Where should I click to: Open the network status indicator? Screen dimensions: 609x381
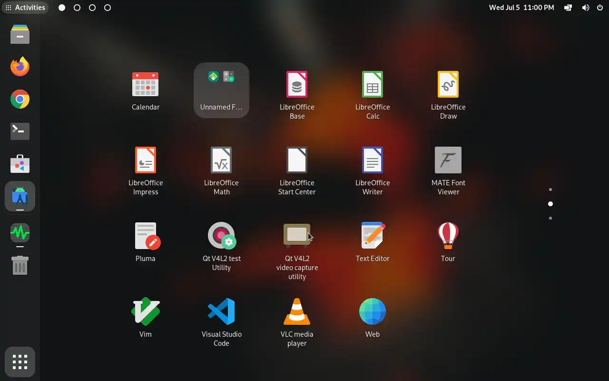568,8
